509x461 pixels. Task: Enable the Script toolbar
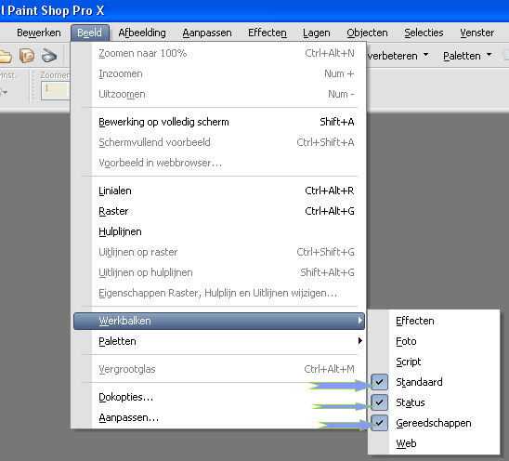click(434, 362)
